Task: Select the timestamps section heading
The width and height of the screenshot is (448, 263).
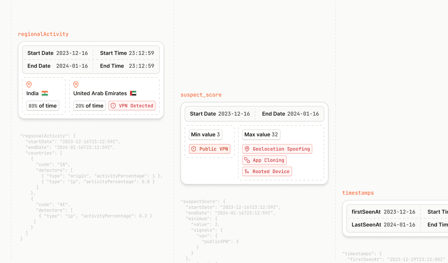Action: 358,193
